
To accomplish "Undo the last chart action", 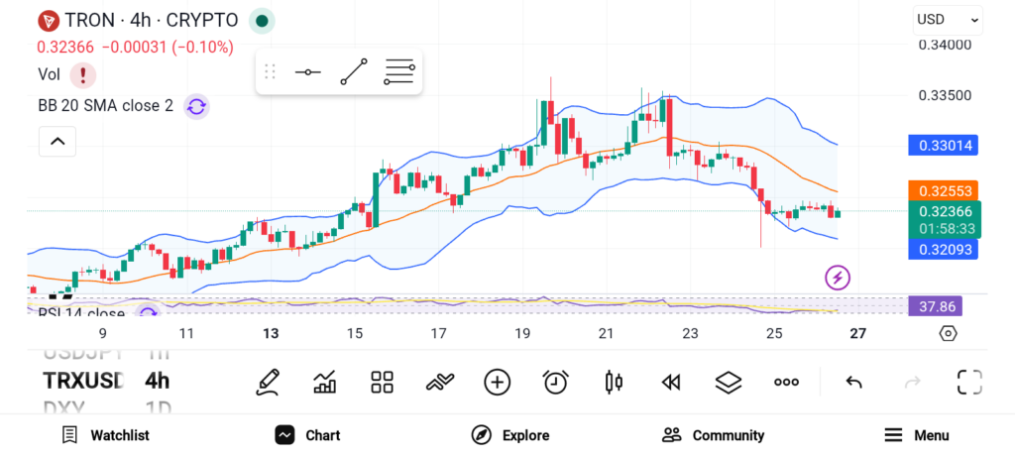I will (853, 382).
